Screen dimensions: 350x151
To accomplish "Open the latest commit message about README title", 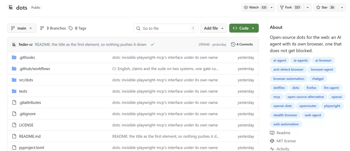I will (91, 45).
